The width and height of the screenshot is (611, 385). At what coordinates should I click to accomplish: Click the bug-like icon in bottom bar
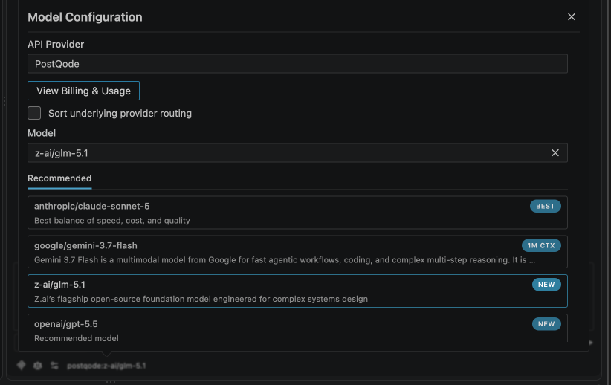coord(37,366)
